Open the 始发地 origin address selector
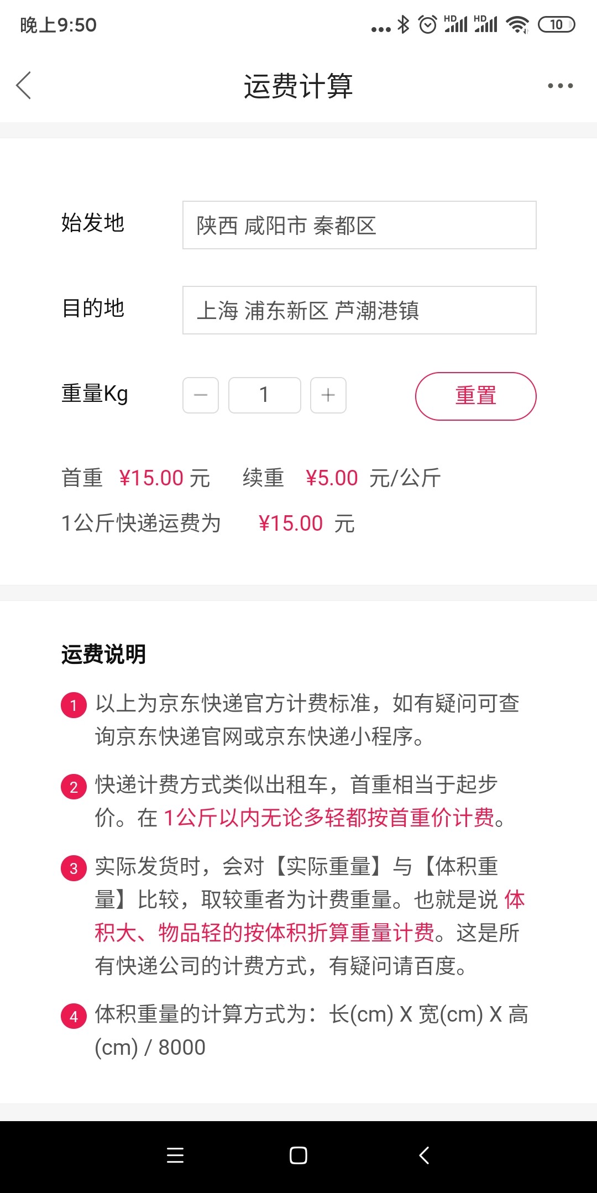 point(359,225)
